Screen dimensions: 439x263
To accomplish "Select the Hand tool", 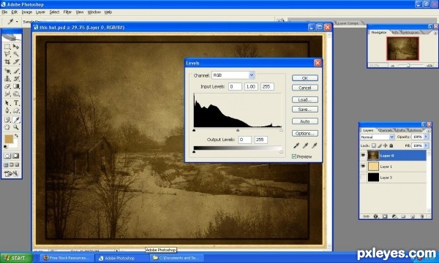I will click(7, 127).
